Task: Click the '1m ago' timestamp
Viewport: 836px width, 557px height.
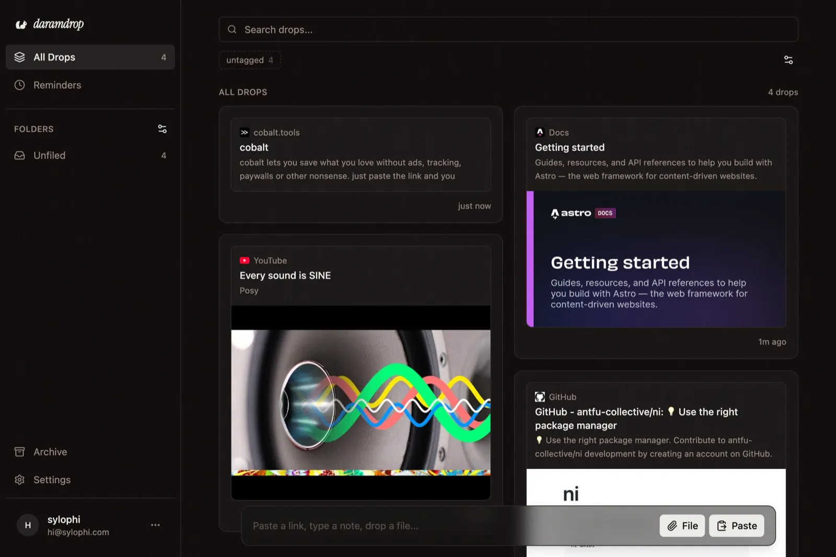Action: (x=772, y=342)
